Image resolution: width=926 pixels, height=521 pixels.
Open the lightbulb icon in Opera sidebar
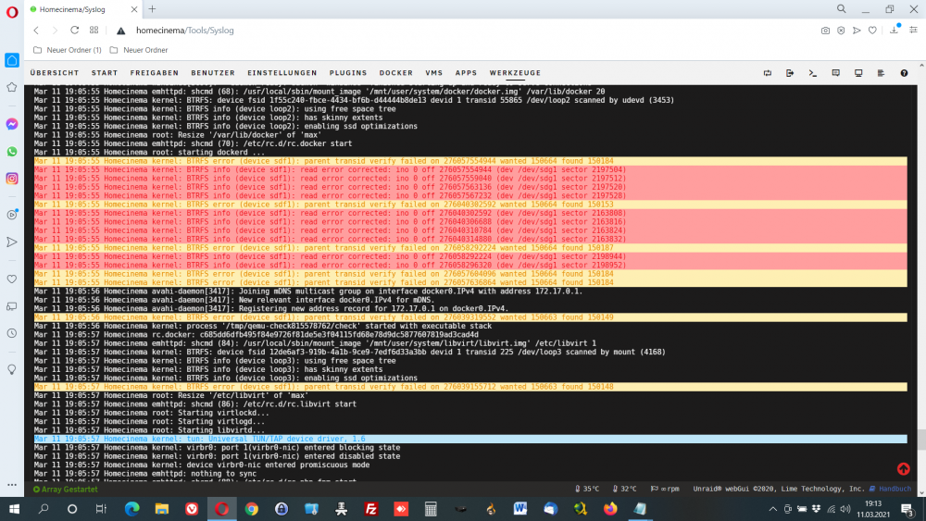pyautogui.click(x=12, y=369)
